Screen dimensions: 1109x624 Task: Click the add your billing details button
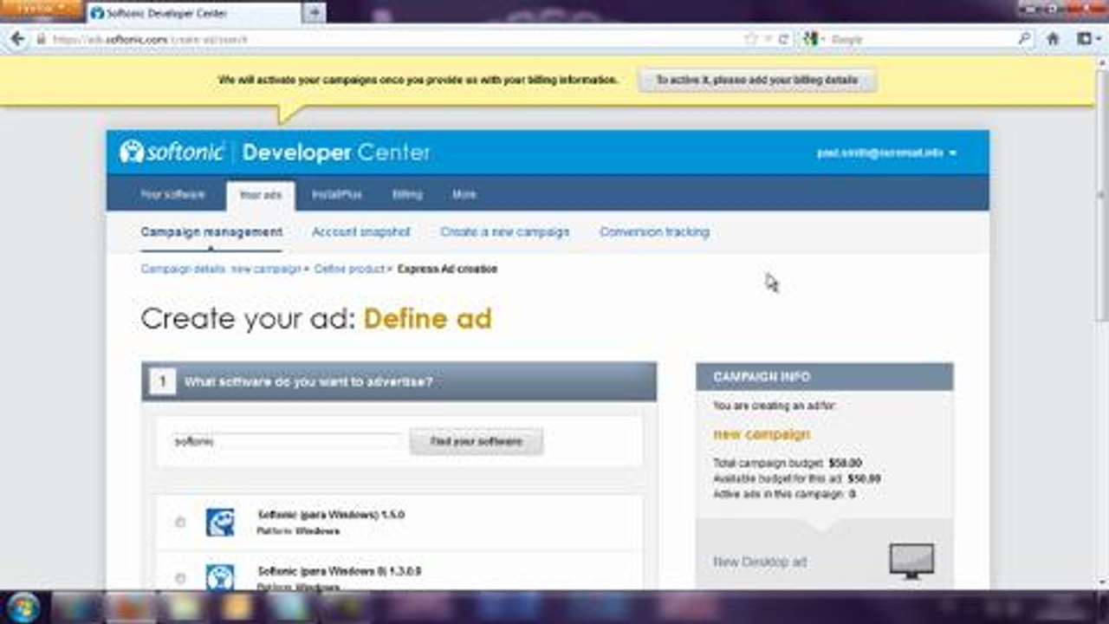(756, 80)
